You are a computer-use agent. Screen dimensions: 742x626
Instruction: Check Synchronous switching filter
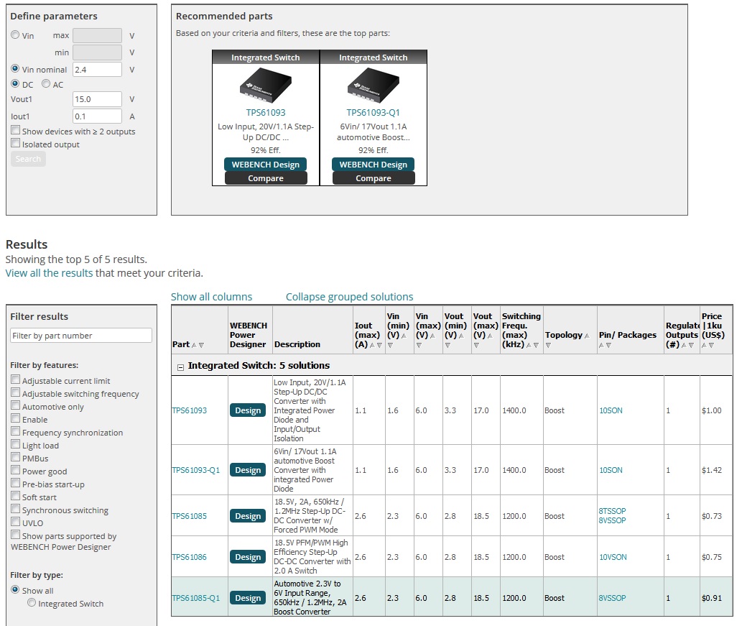coord(16,509)
